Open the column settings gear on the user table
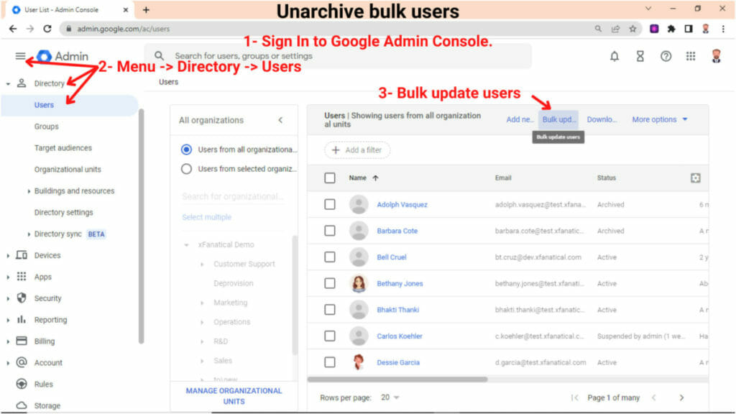Image resolution: width=736 pixels, height=414 pixels. (694, 178)
